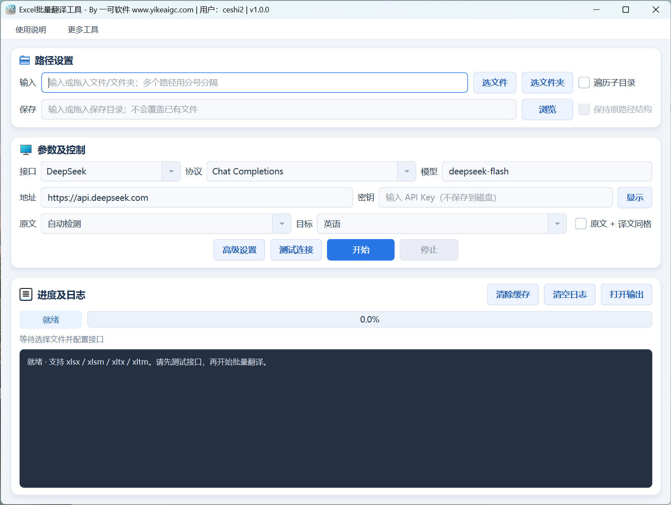Click the log line 就绪 · 支持 xlsx

[x=148, y=362]
